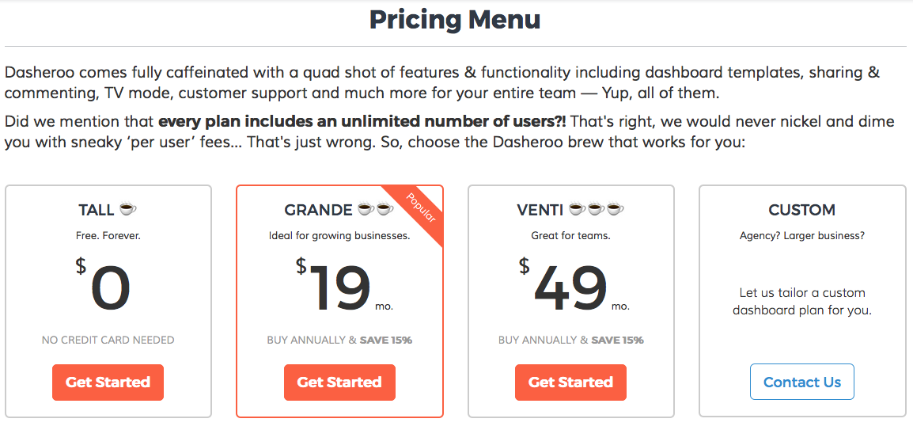
Task: Click the Pricing Menu heading
Action: 455,19
